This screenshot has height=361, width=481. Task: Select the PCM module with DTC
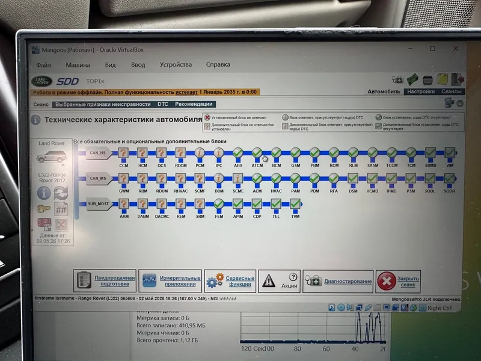200,153
